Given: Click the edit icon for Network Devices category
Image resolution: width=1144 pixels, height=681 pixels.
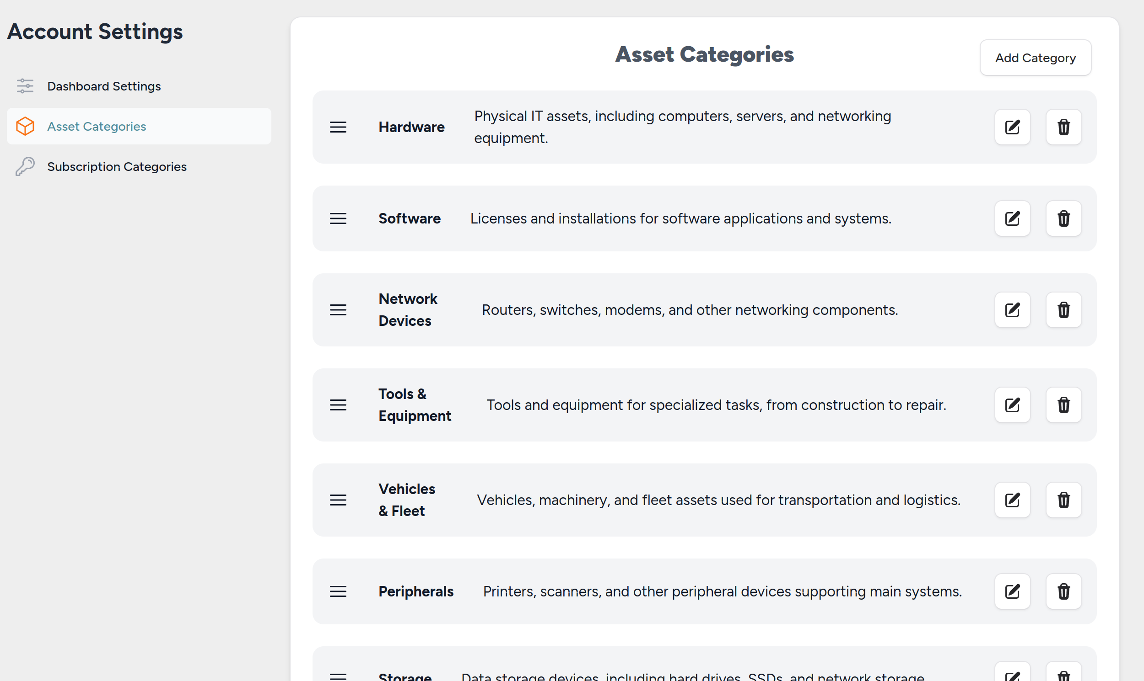Looking at the screenshot, I should [1012, 310].
